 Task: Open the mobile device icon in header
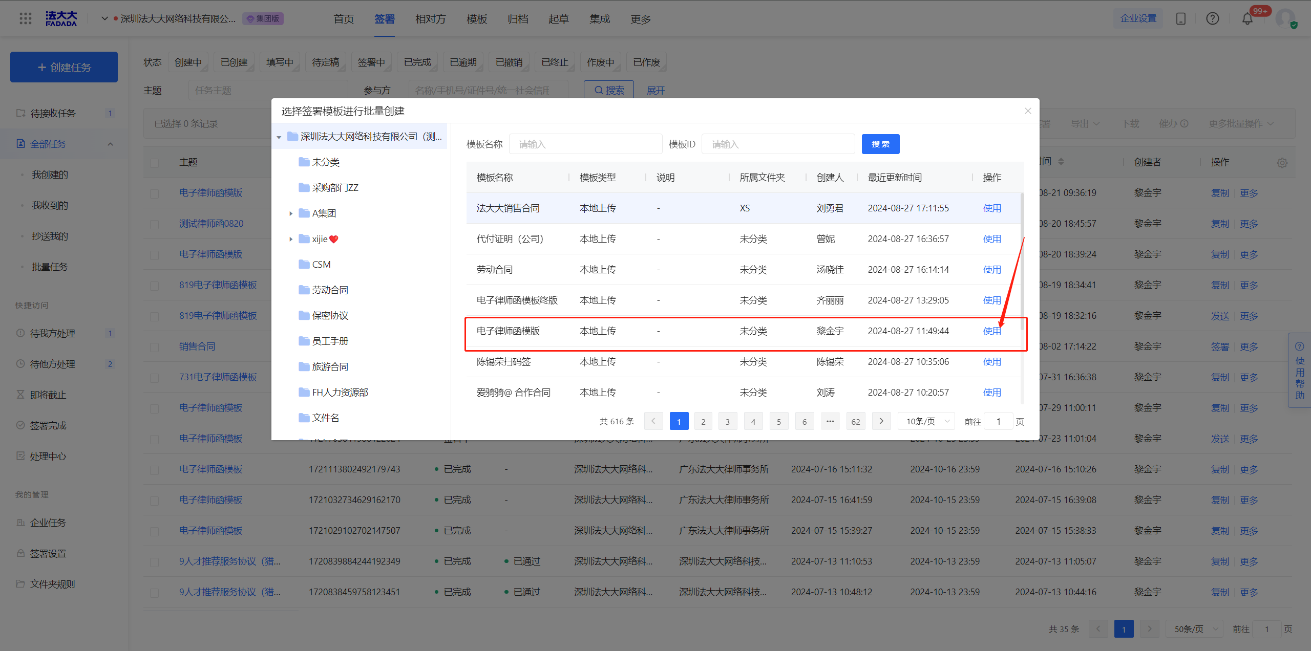coord(1181,18)
